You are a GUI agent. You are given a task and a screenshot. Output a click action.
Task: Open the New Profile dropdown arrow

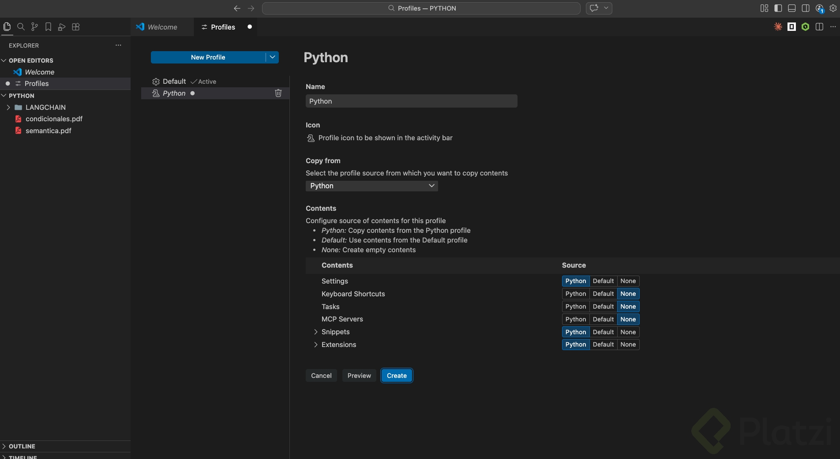[273, 57]
